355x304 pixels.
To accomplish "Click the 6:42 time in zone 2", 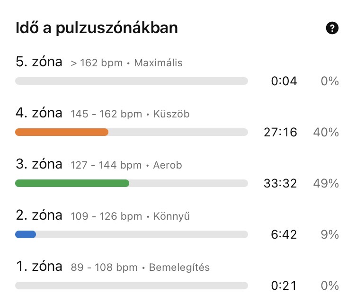I will 284,234.
